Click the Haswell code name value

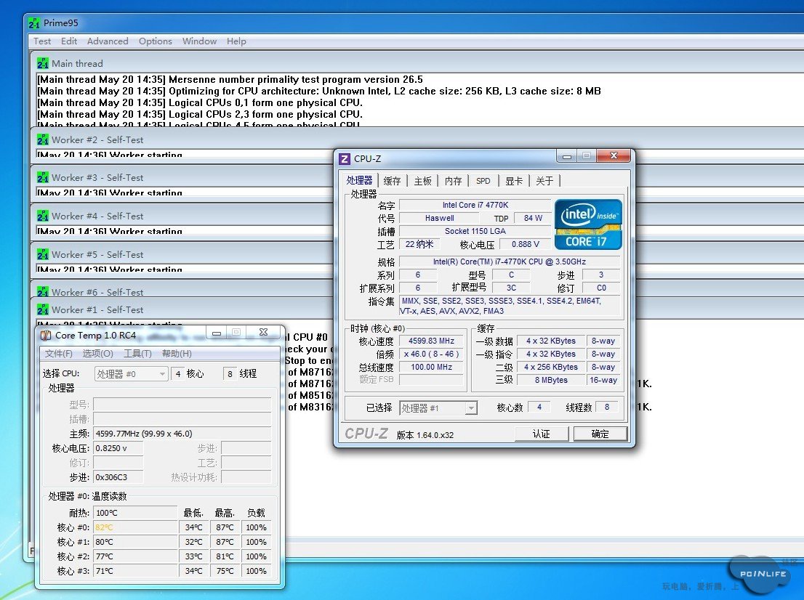tap(439, 218)
